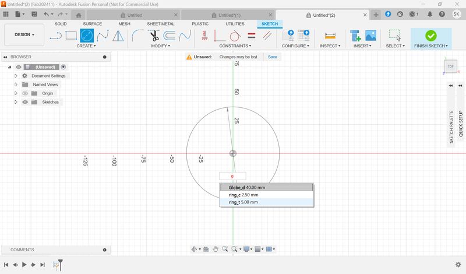Click the TOP face of ViewCube
This screenshot has width=466, height=274.
[x=450, y=66]
